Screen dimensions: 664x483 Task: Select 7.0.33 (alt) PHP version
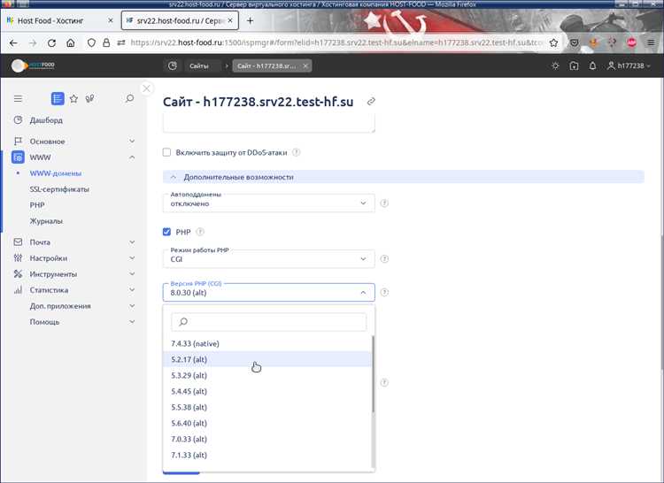[x=267, y=439]
